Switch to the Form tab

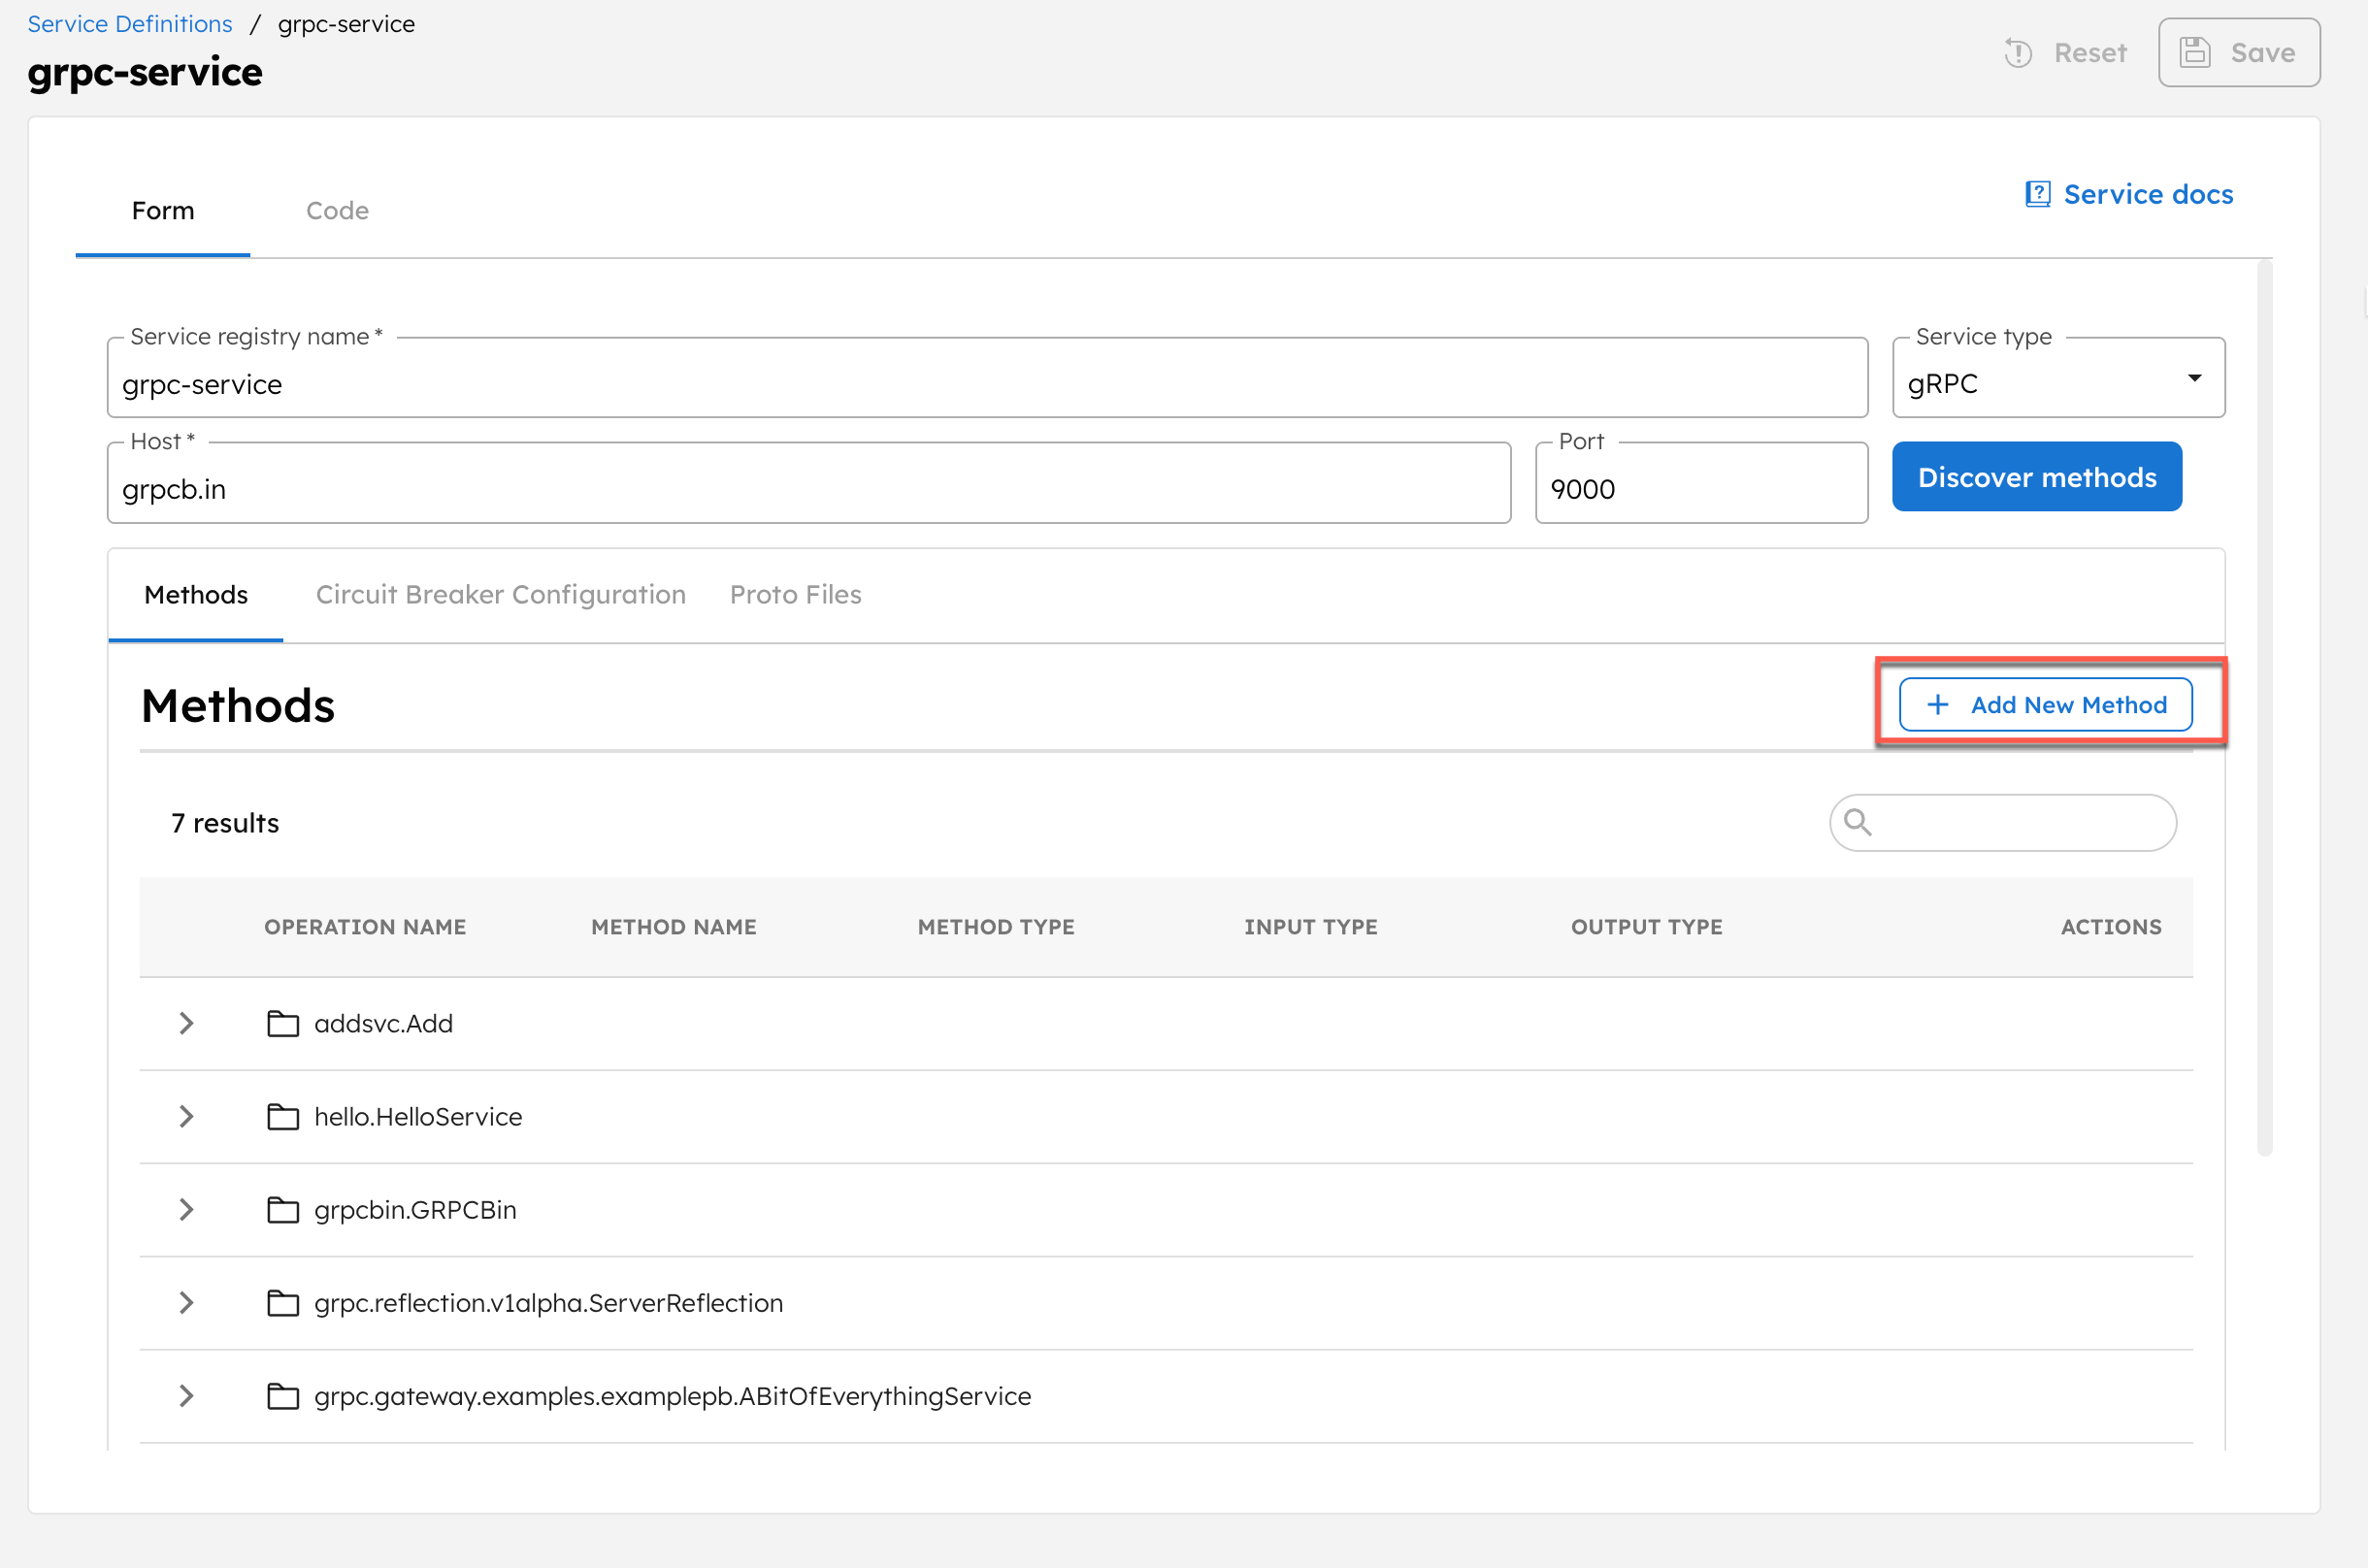pyautogui.click(x=163, y=211)
